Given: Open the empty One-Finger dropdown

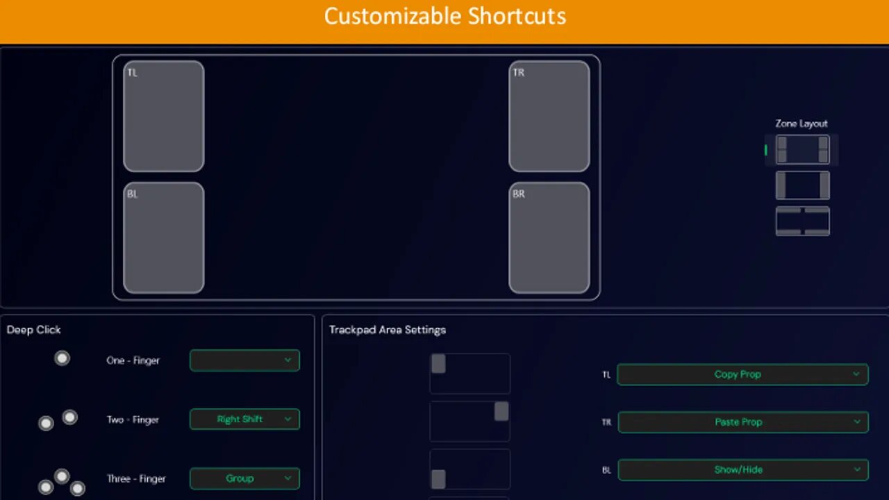Looking at the screenshot, I should click(x=244, y=360).
